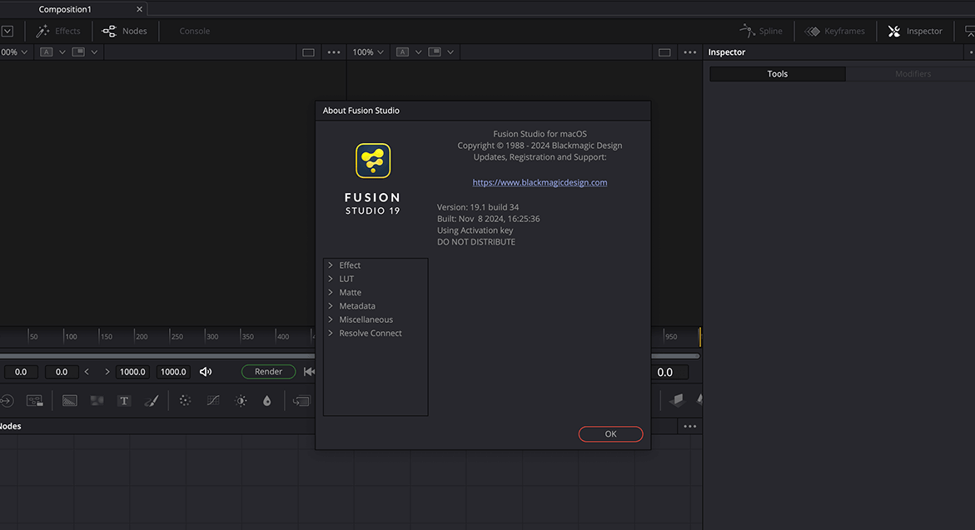Click the 'Version: 19.1 build 34' text
975x530 pixels.
pyautogui.click(x=478, y=207)
